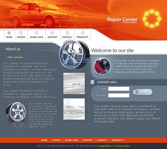This screenshot has width=167, height=149.
Task: Click the yellow circular dots logo
Action: click(152, 19)
